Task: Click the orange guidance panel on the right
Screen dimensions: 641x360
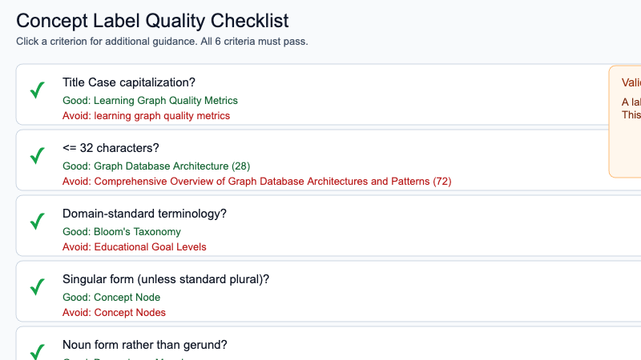Action: pos(626,121)
